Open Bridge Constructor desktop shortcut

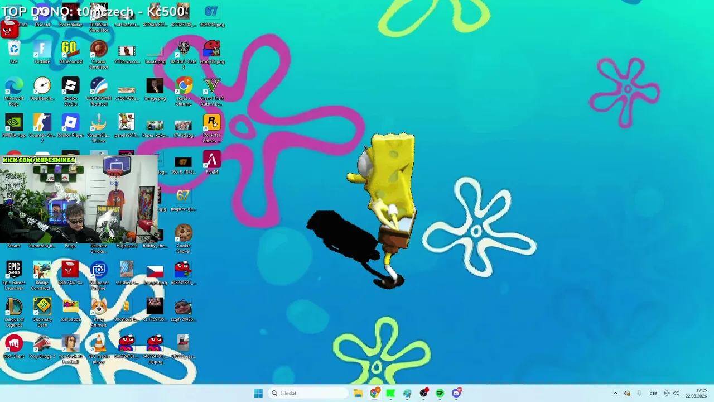(x=42, y=276)
